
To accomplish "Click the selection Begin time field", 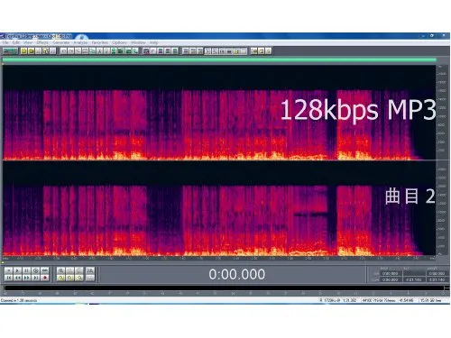I will pos(391,273).
